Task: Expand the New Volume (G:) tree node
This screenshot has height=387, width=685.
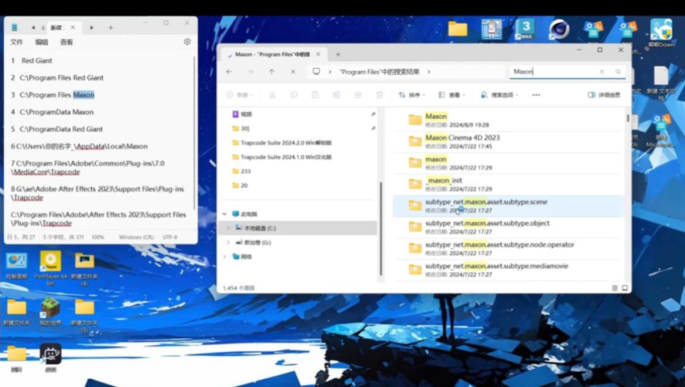Action: pyautogui.click(x=228, y=242)
